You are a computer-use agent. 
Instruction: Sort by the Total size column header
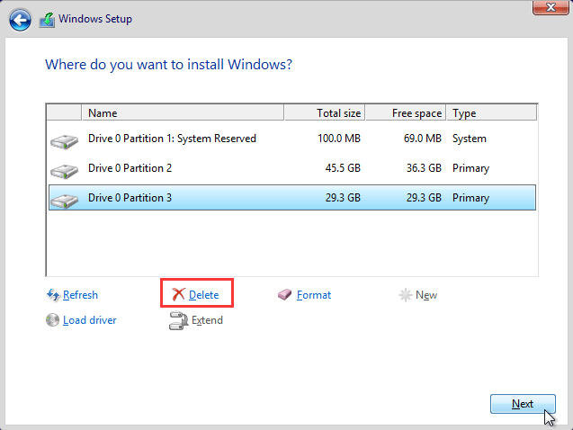tap(325, 112)
